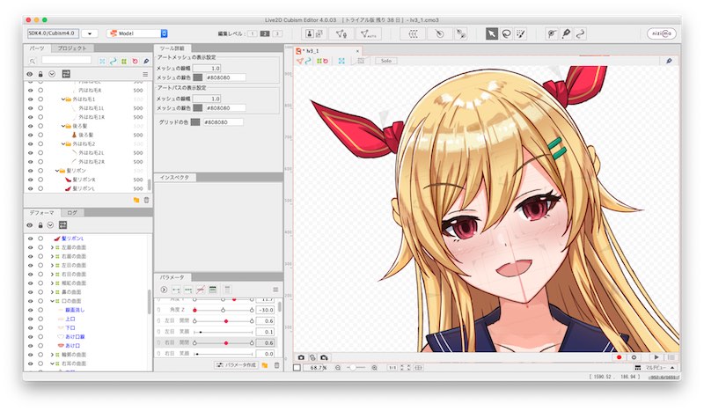
Task: Click the art mesh line color swatch
Action: [197, 77]
